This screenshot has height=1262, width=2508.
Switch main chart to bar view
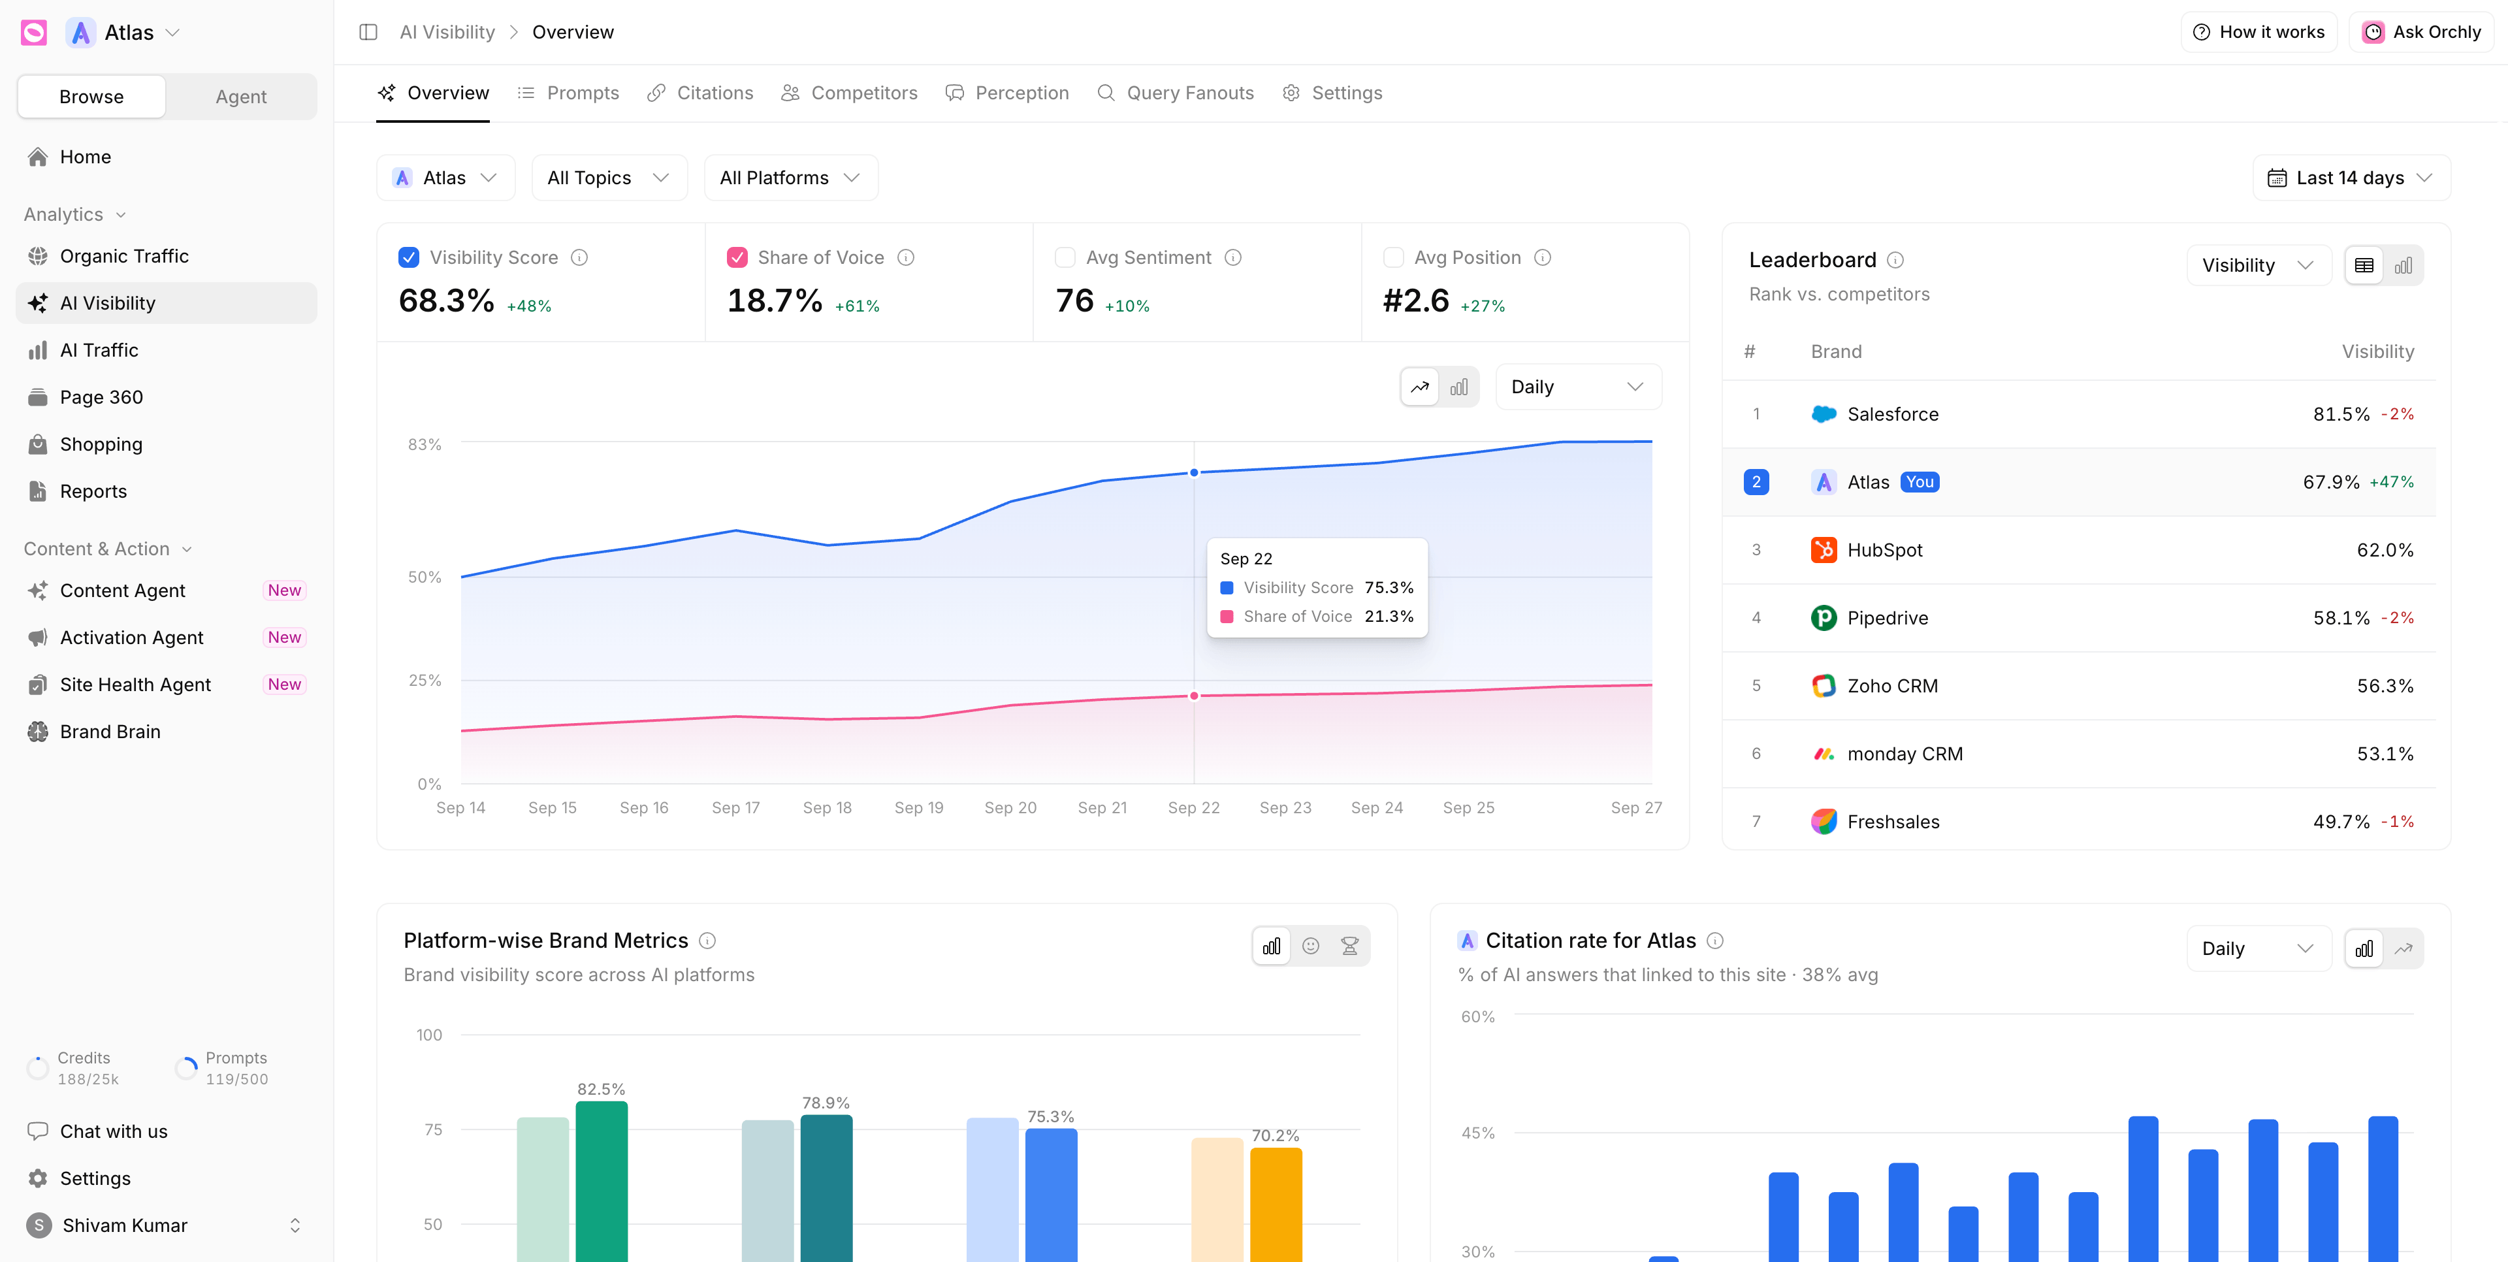pyautogui.click(x=1458, y=387)
